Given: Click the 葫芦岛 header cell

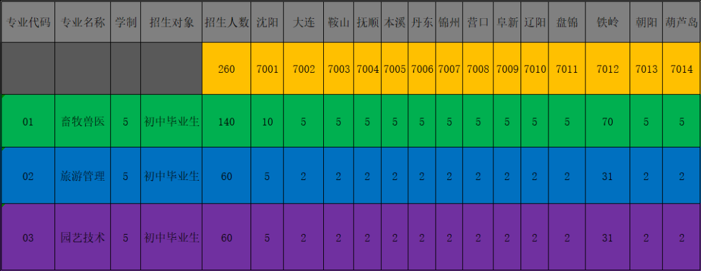Looking at the screenshot, I should point(682,22).
